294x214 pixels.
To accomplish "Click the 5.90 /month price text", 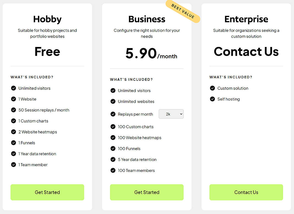I will tap(147, 53).
